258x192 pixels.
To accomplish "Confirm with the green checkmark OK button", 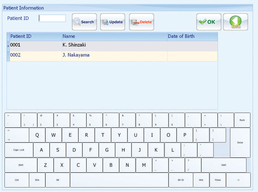I will click(x=208, y=22).
